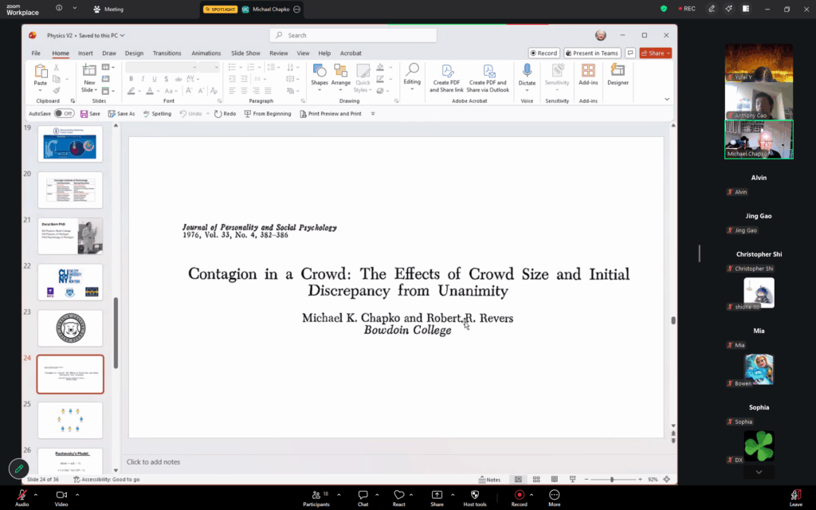Click Create PDF and Share link

click(447, 76)
